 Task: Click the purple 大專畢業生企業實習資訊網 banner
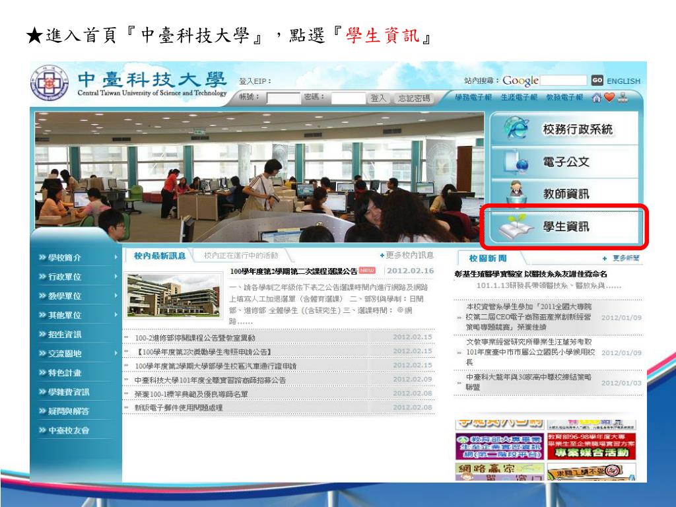click(499, 446)
